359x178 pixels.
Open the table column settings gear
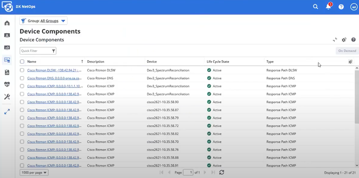click(350, 61)
